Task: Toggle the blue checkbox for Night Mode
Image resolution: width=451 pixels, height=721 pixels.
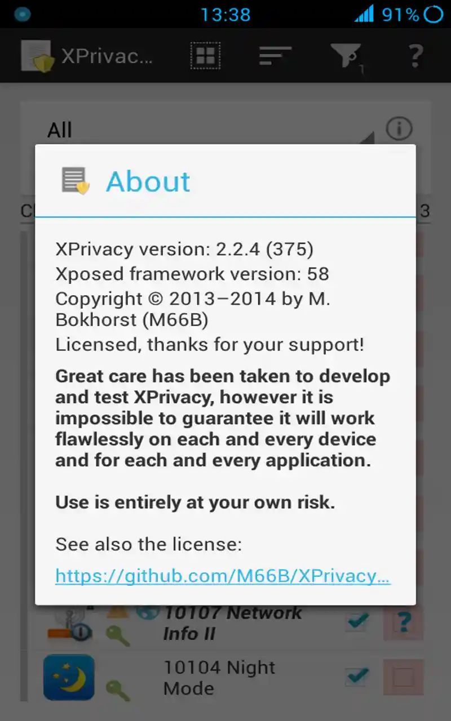Action: click(357, 676)
